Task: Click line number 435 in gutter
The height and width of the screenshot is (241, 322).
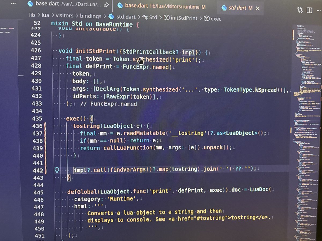Action: click(x=37, y=119)
